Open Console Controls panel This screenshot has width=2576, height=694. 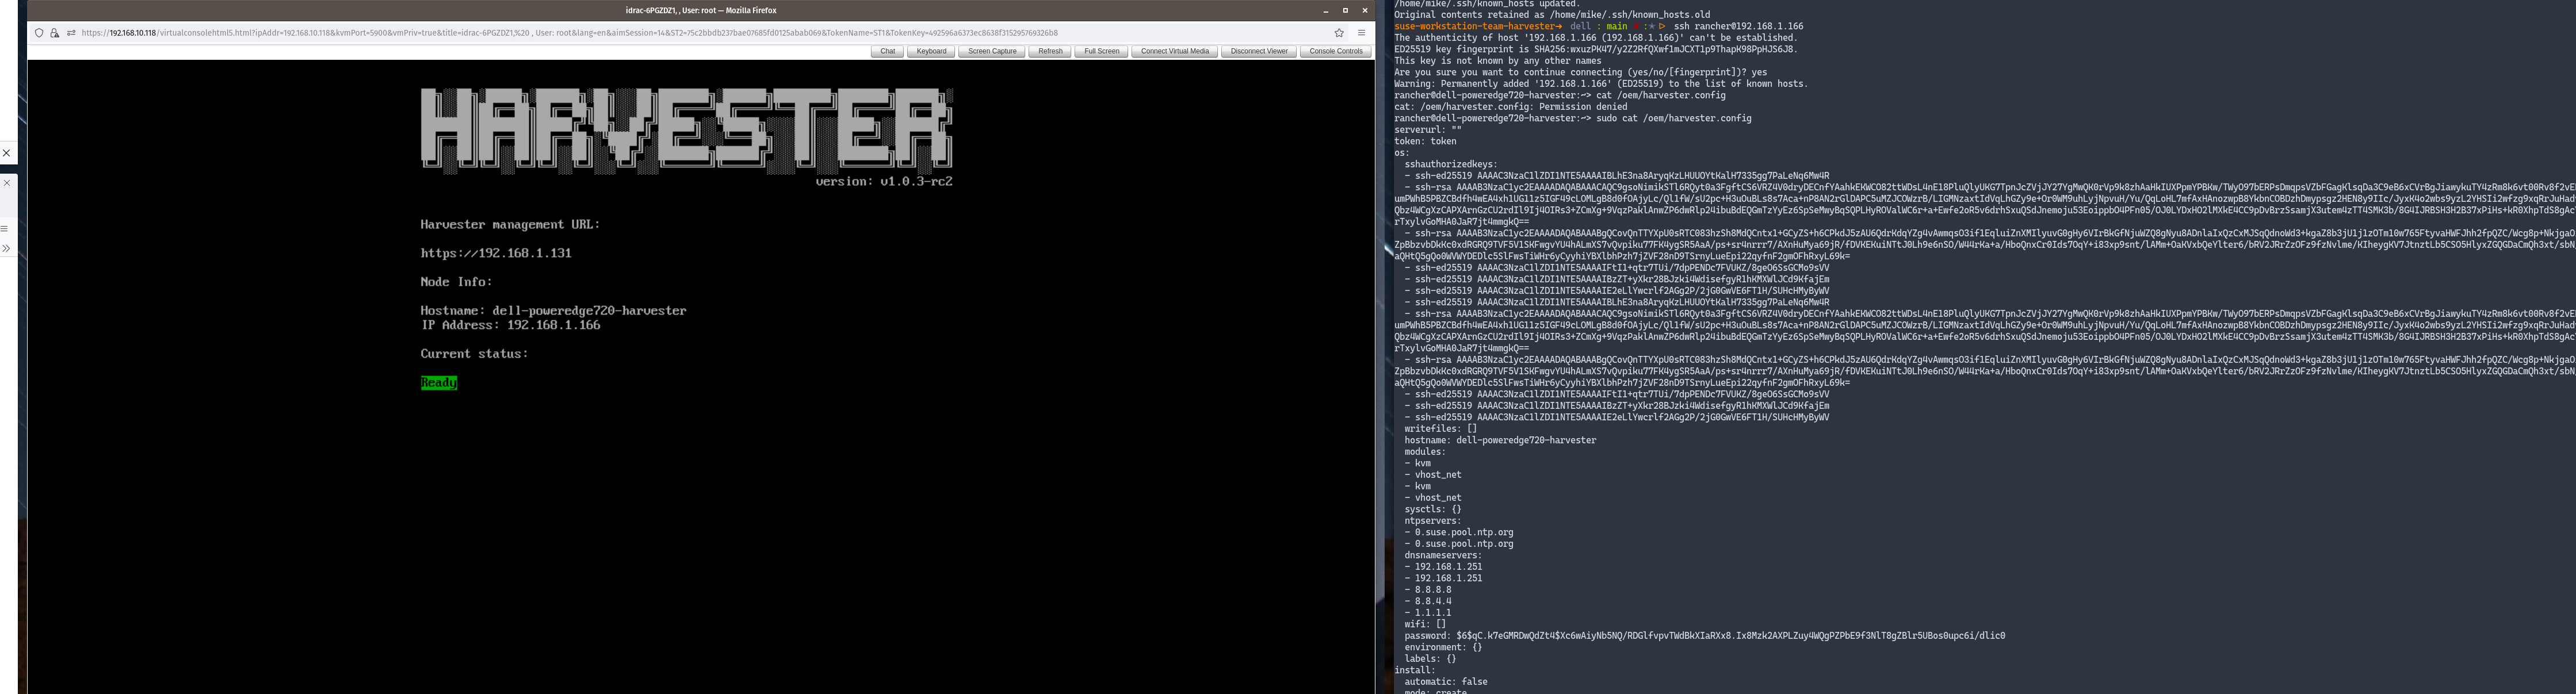click(x=1335, y=51)
